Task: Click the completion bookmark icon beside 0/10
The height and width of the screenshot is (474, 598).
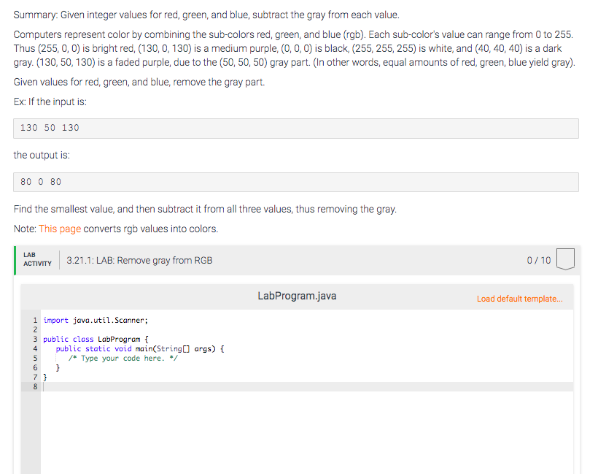Action: point(565,260)
